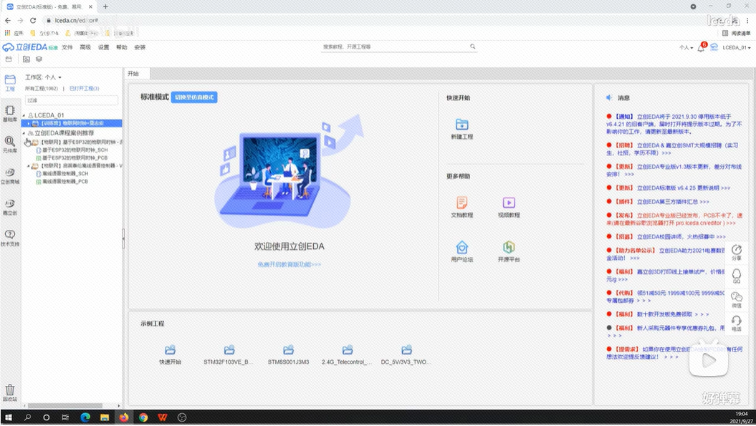Viewport: 756px width, 426px height.
Task: Select the 开始 tab
Action: (137, 74)
